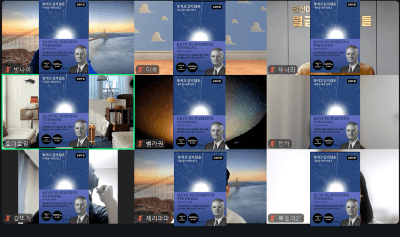
Task: Click muted microphone icon beside 반나이
Action: point(8,70)
